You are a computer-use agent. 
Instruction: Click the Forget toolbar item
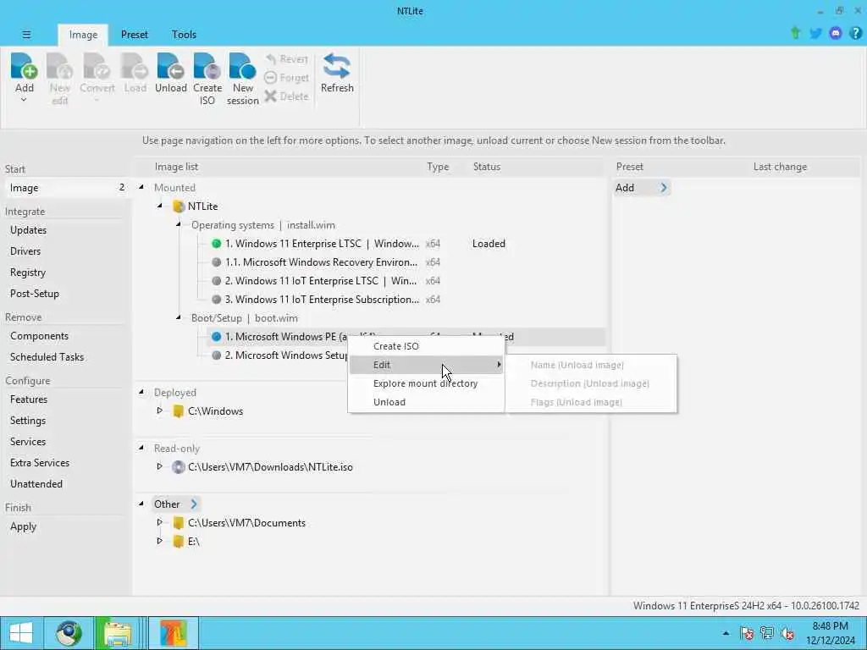point(286,78)
